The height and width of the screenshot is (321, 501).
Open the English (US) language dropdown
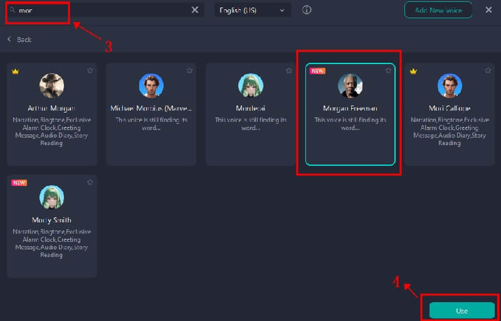click(252, 10)
